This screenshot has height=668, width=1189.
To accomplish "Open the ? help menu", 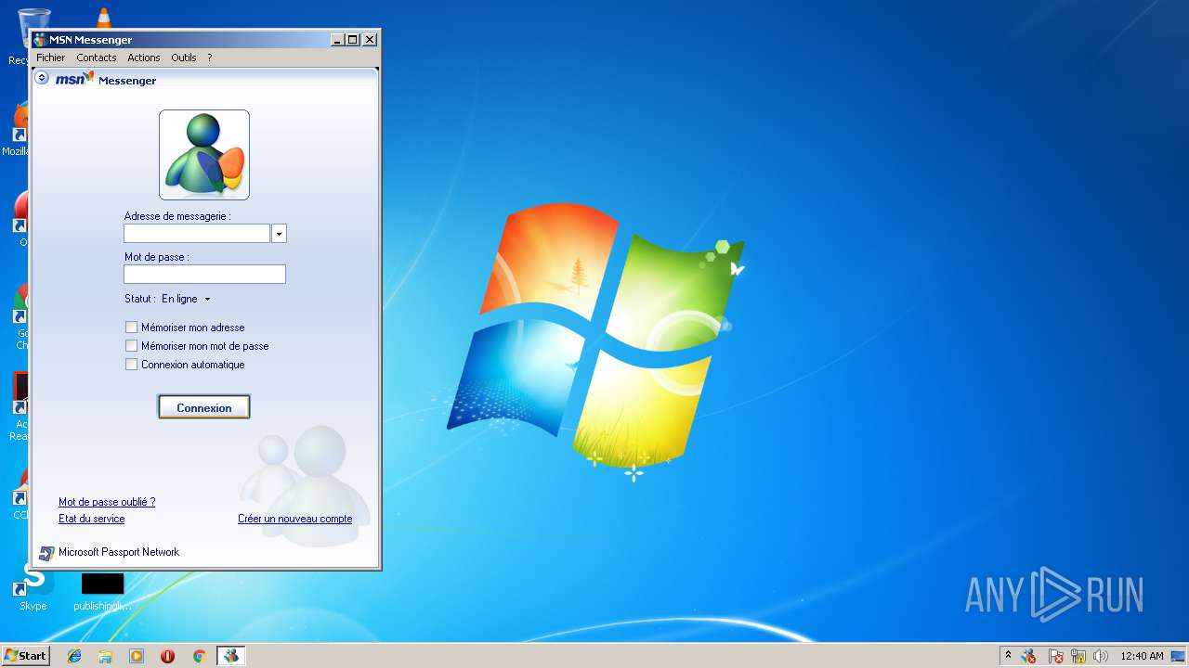I will coord(210,58).
